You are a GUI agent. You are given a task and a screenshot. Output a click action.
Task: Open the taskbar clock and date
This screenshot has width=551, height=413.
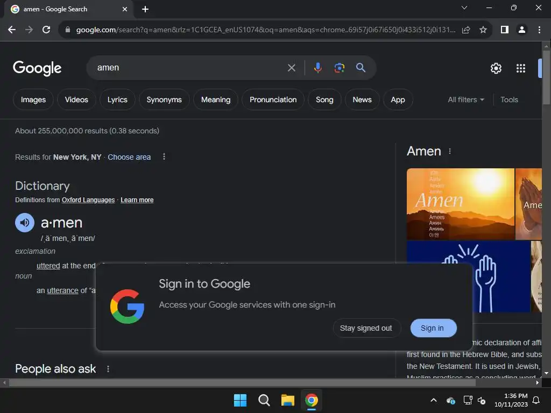(x=511, y=400)
